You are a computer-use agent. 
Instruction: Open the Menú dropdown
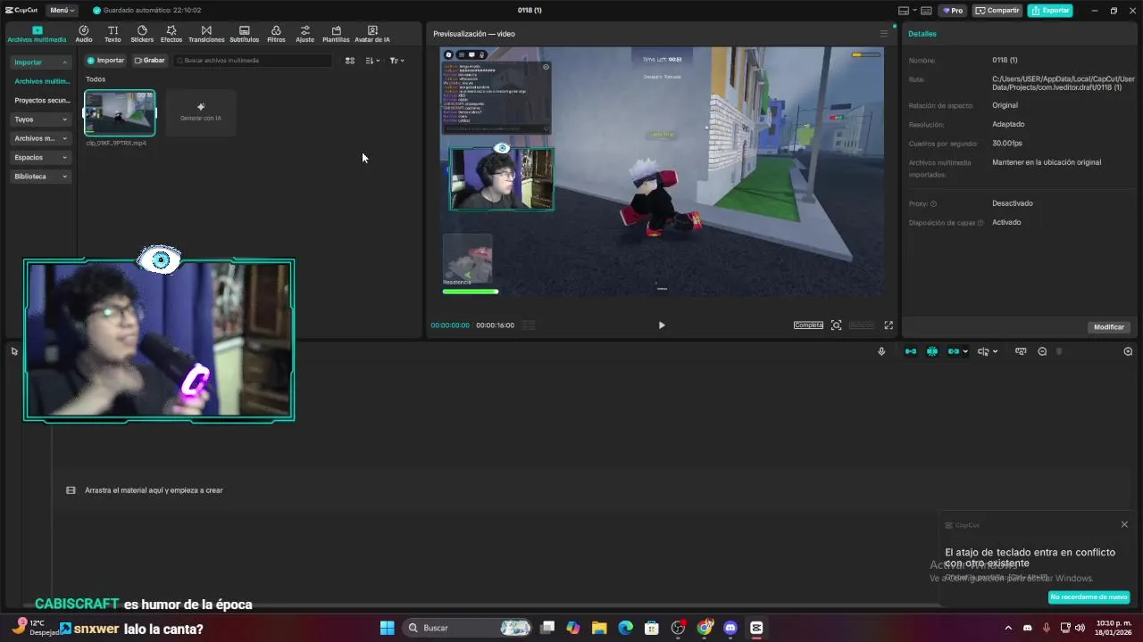pyautogui.click(x=61, y=11)
